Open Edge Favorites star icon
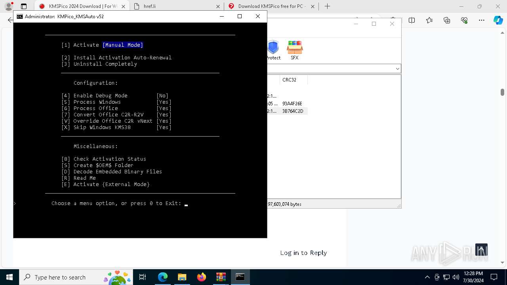 429,20
